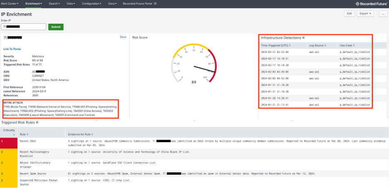This screenshot has width=389, height=188.
Task: Open the Data menu
Action: [x=71, y=4]
